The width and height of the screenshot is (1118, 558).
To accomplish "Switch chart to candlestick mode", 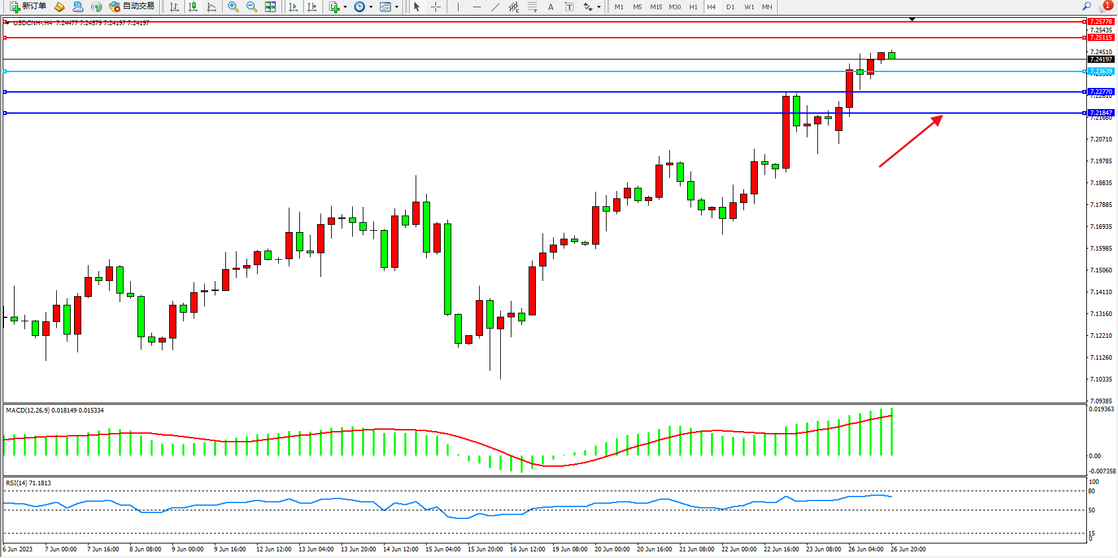I will click(193, 7).
